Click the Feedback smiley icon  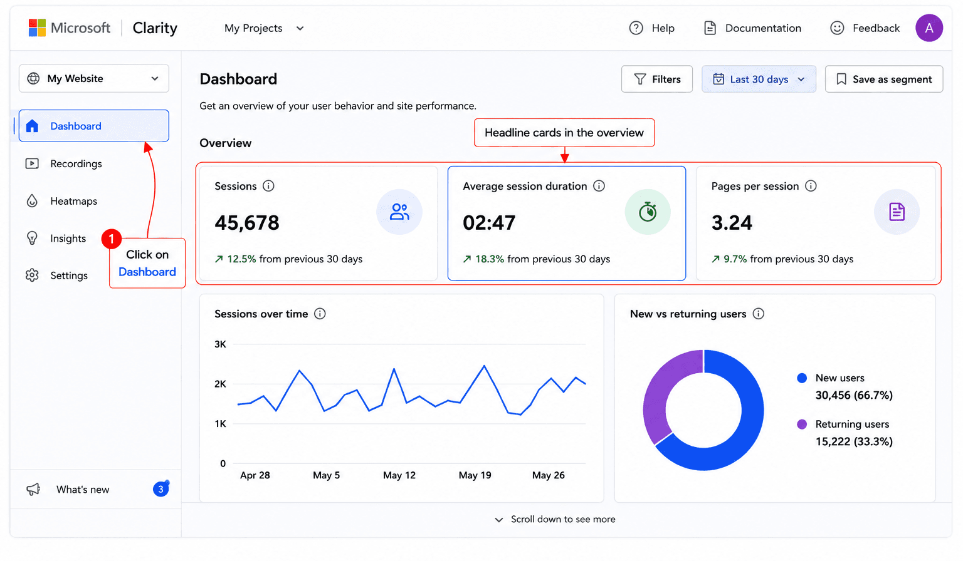(x=837, y=28)
